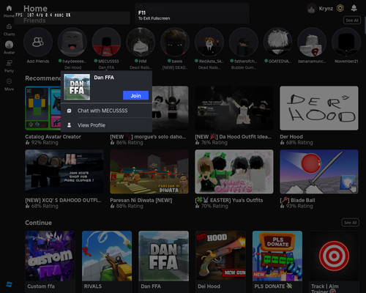Screen dimensions: 366x293
Task: Open Dei Hood in Continue row
Action: [220, 256]
